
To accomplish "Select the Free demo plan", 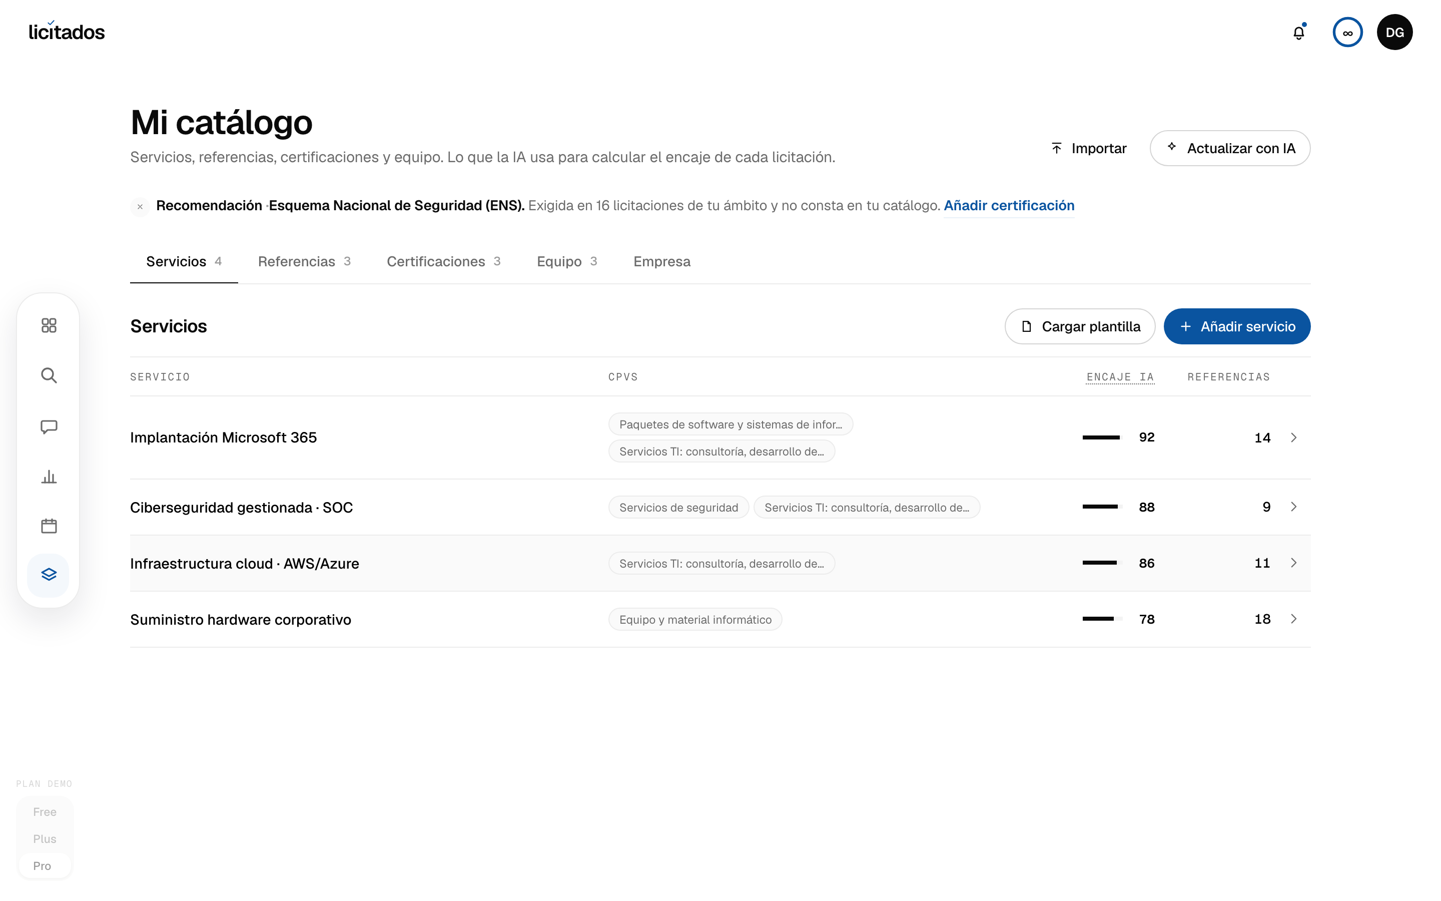I will [x=45, y=811].
